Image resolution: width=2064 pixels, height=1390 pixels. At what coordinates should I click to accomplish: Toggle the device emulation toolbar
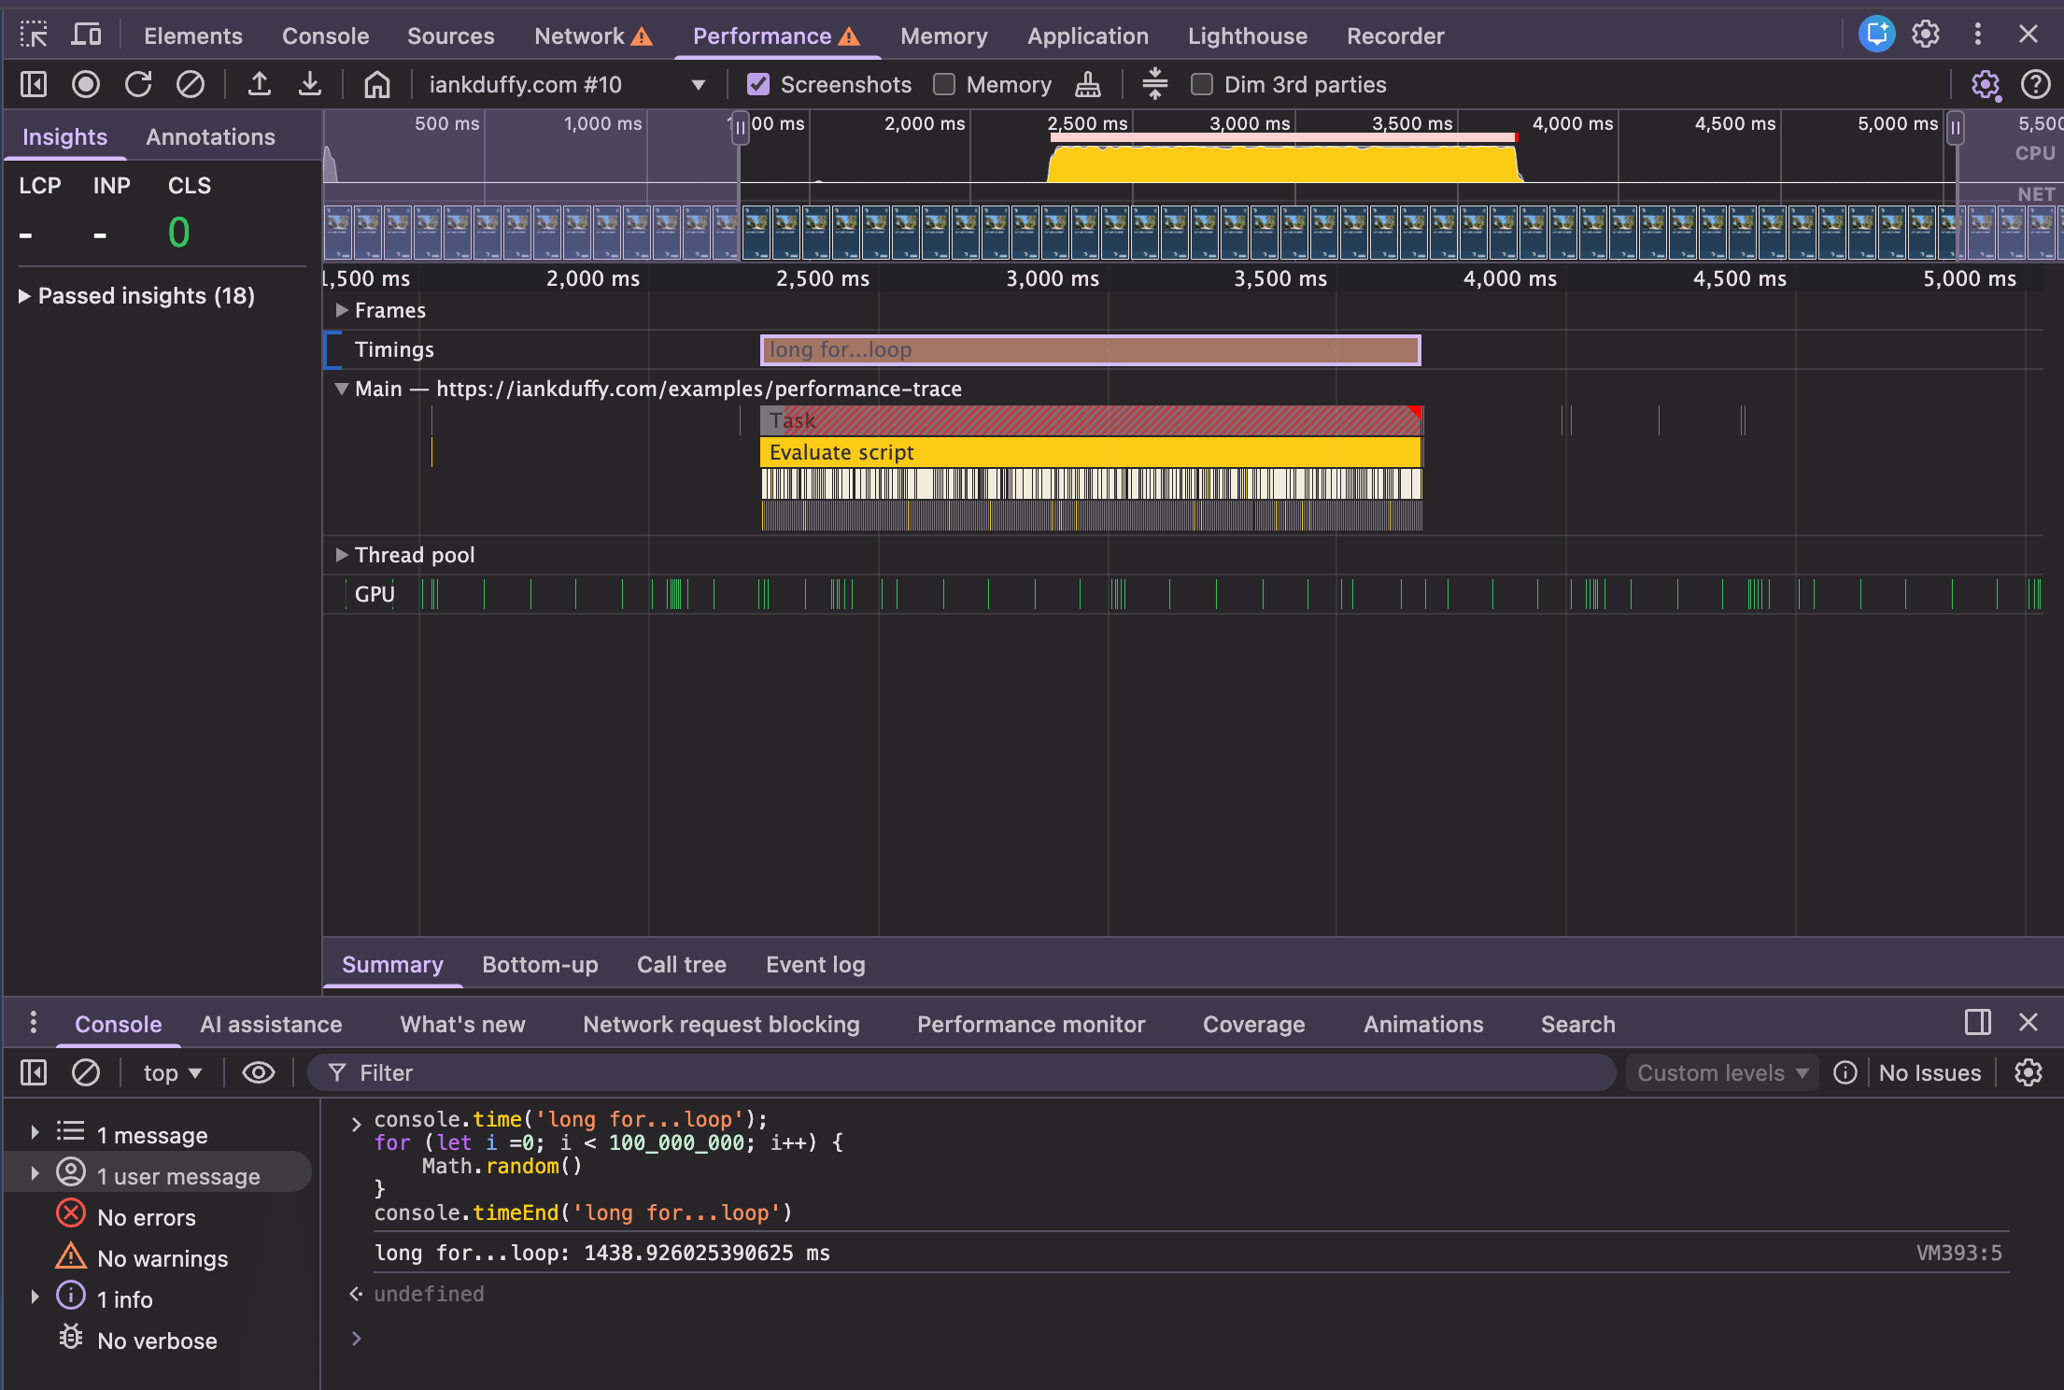click(86, 35)
